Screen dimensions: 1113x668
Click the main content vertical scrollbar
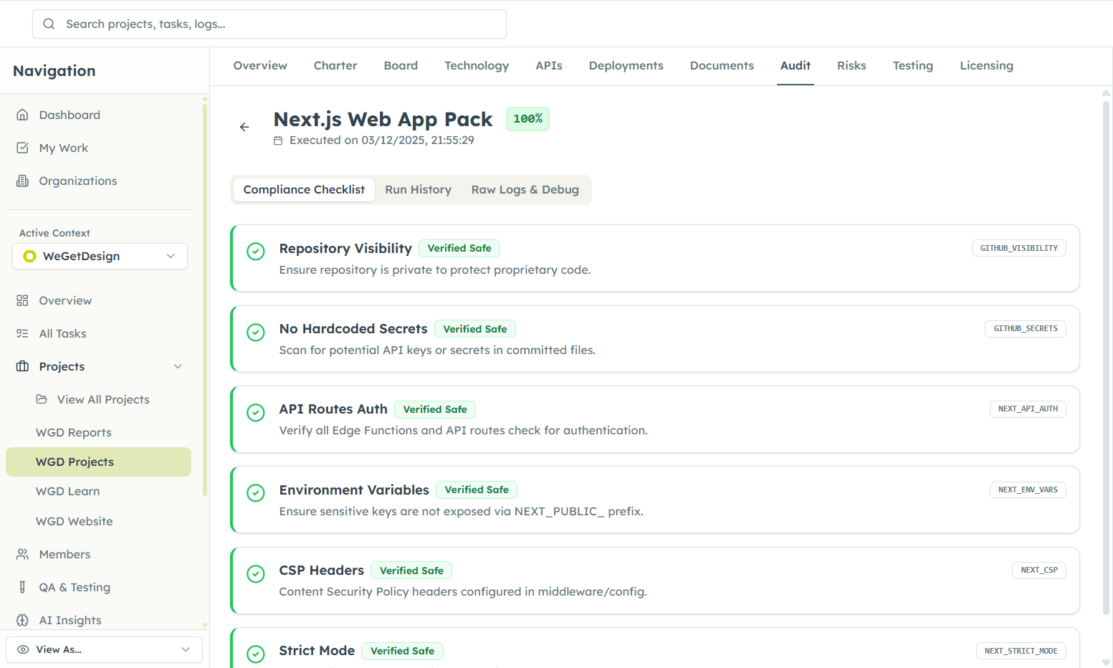pyautogui.click(x=1106, y=358)
